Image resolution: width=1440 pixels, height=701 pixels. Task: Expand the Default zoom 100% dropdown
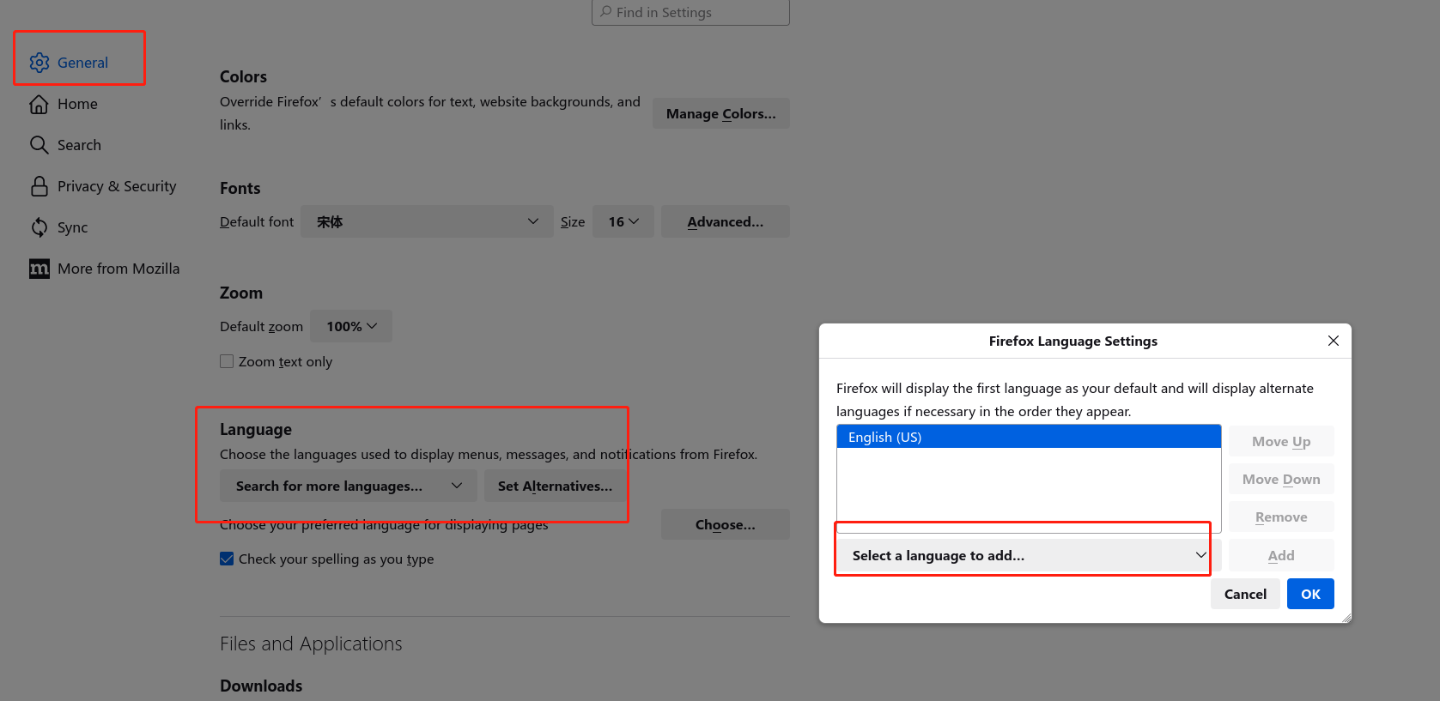pos(351,326)
